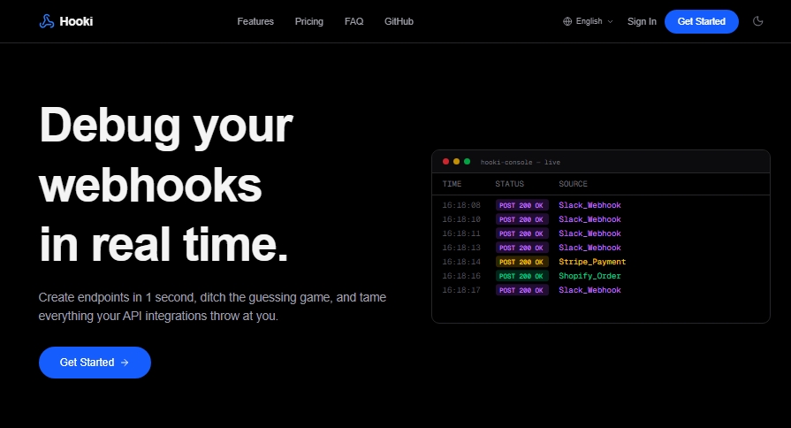Click timestamp 16:18:14
This screenshot has width=791, height=428.
(x=461, y=262)
